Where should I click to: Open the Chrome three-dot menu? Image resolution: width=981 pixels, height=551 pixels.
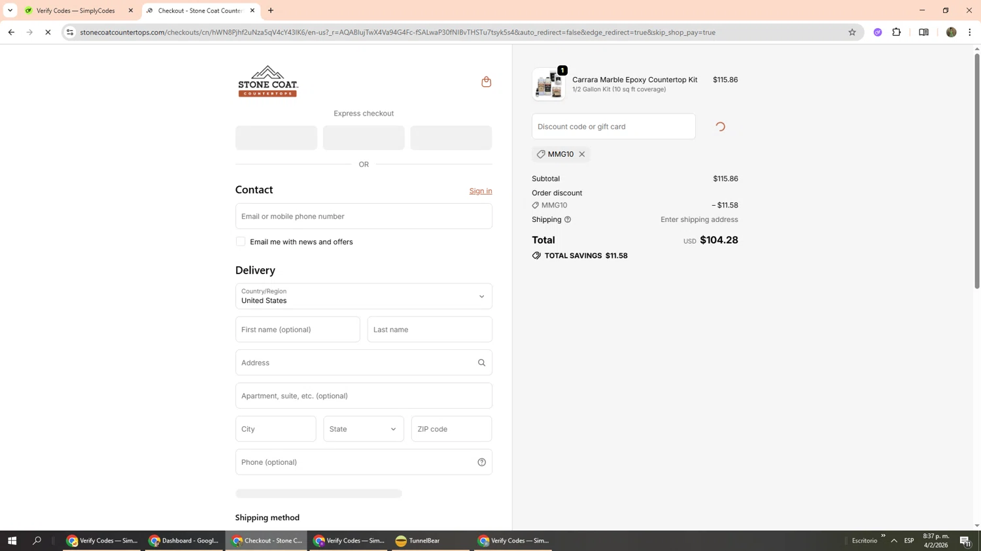click(969, 32)
